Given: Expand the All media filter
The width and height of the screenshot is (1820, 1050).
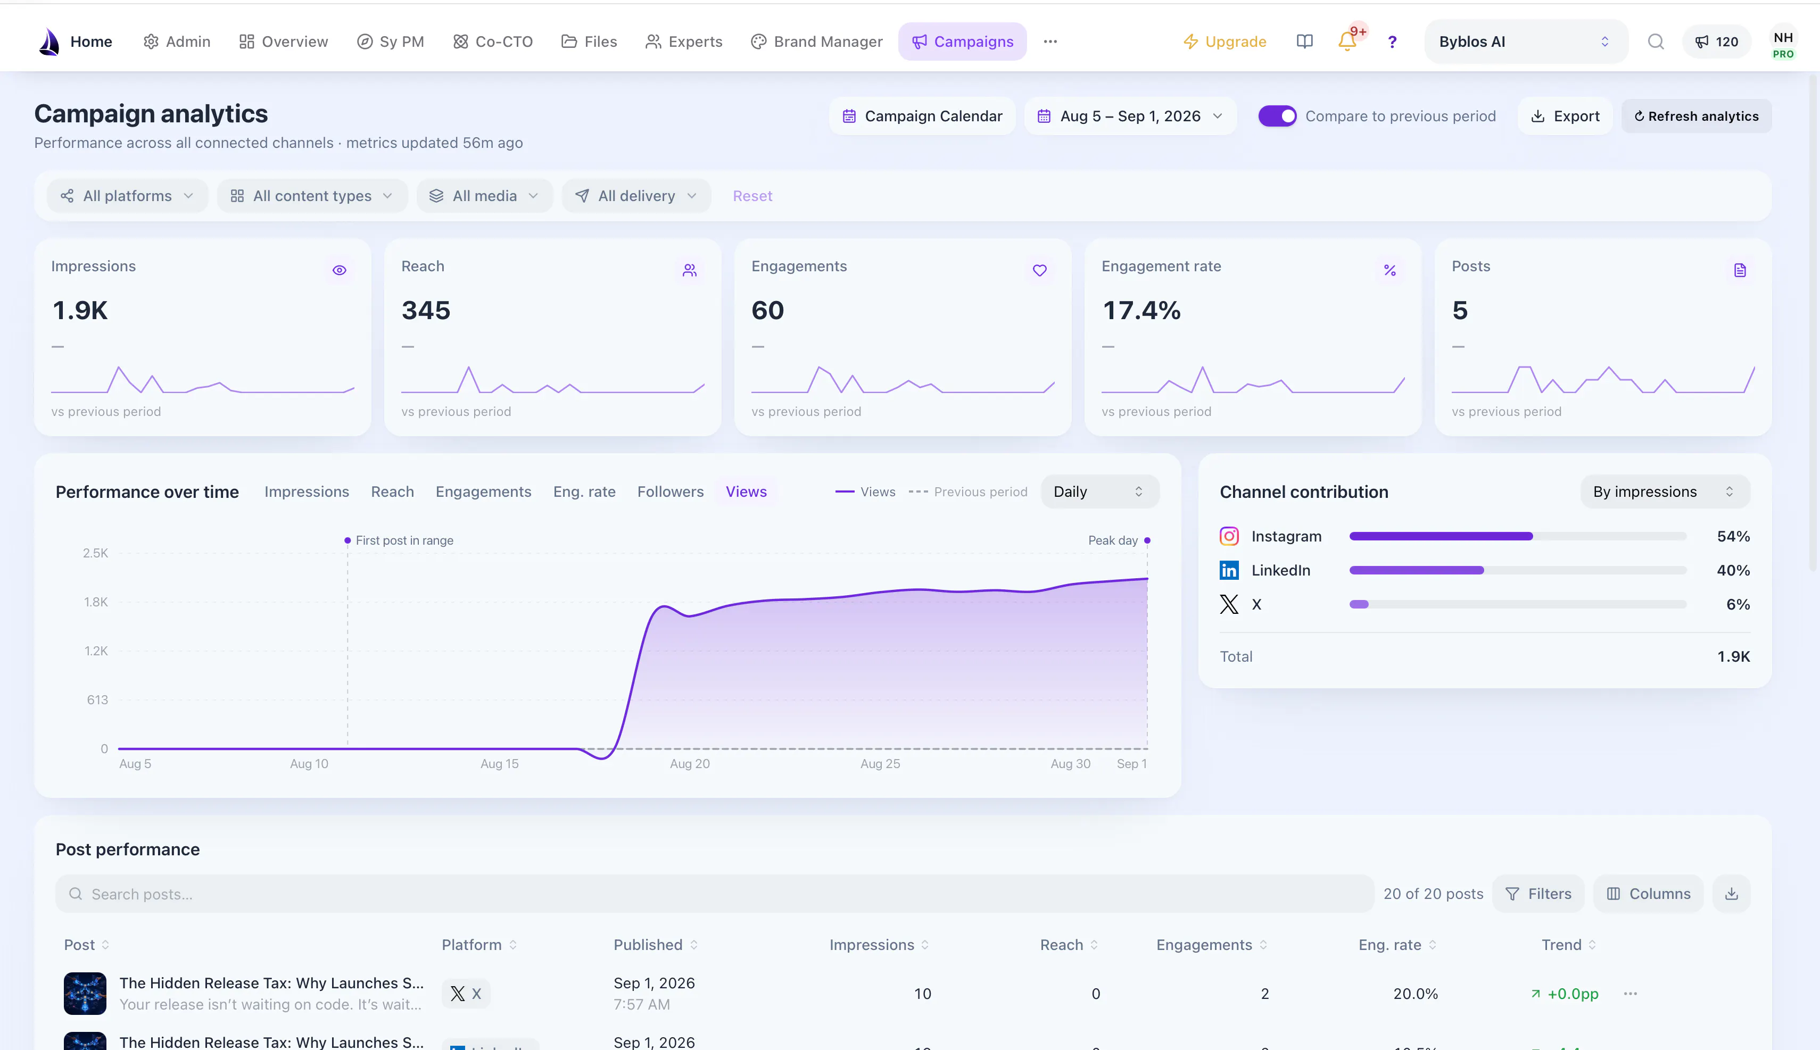Looking at the screenshot, I should tap(485, 196).
